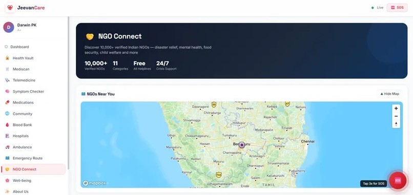Click the 24/7 Crisis Support stat
The width and height of the screenshot is (413, 195).
tap(166, 66)
